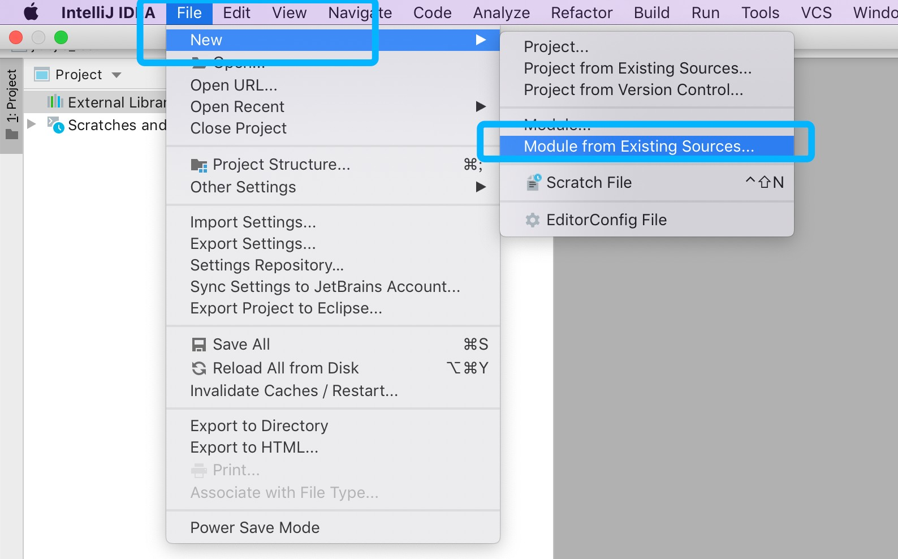Click the Save All floppy disk icon
The width and height of the screenshot is (898, 559).
coord(199,345)
